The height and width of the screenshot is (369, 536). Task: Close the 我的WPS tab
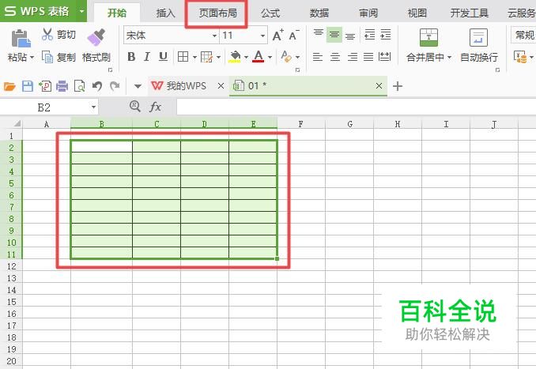pos(221,86)
